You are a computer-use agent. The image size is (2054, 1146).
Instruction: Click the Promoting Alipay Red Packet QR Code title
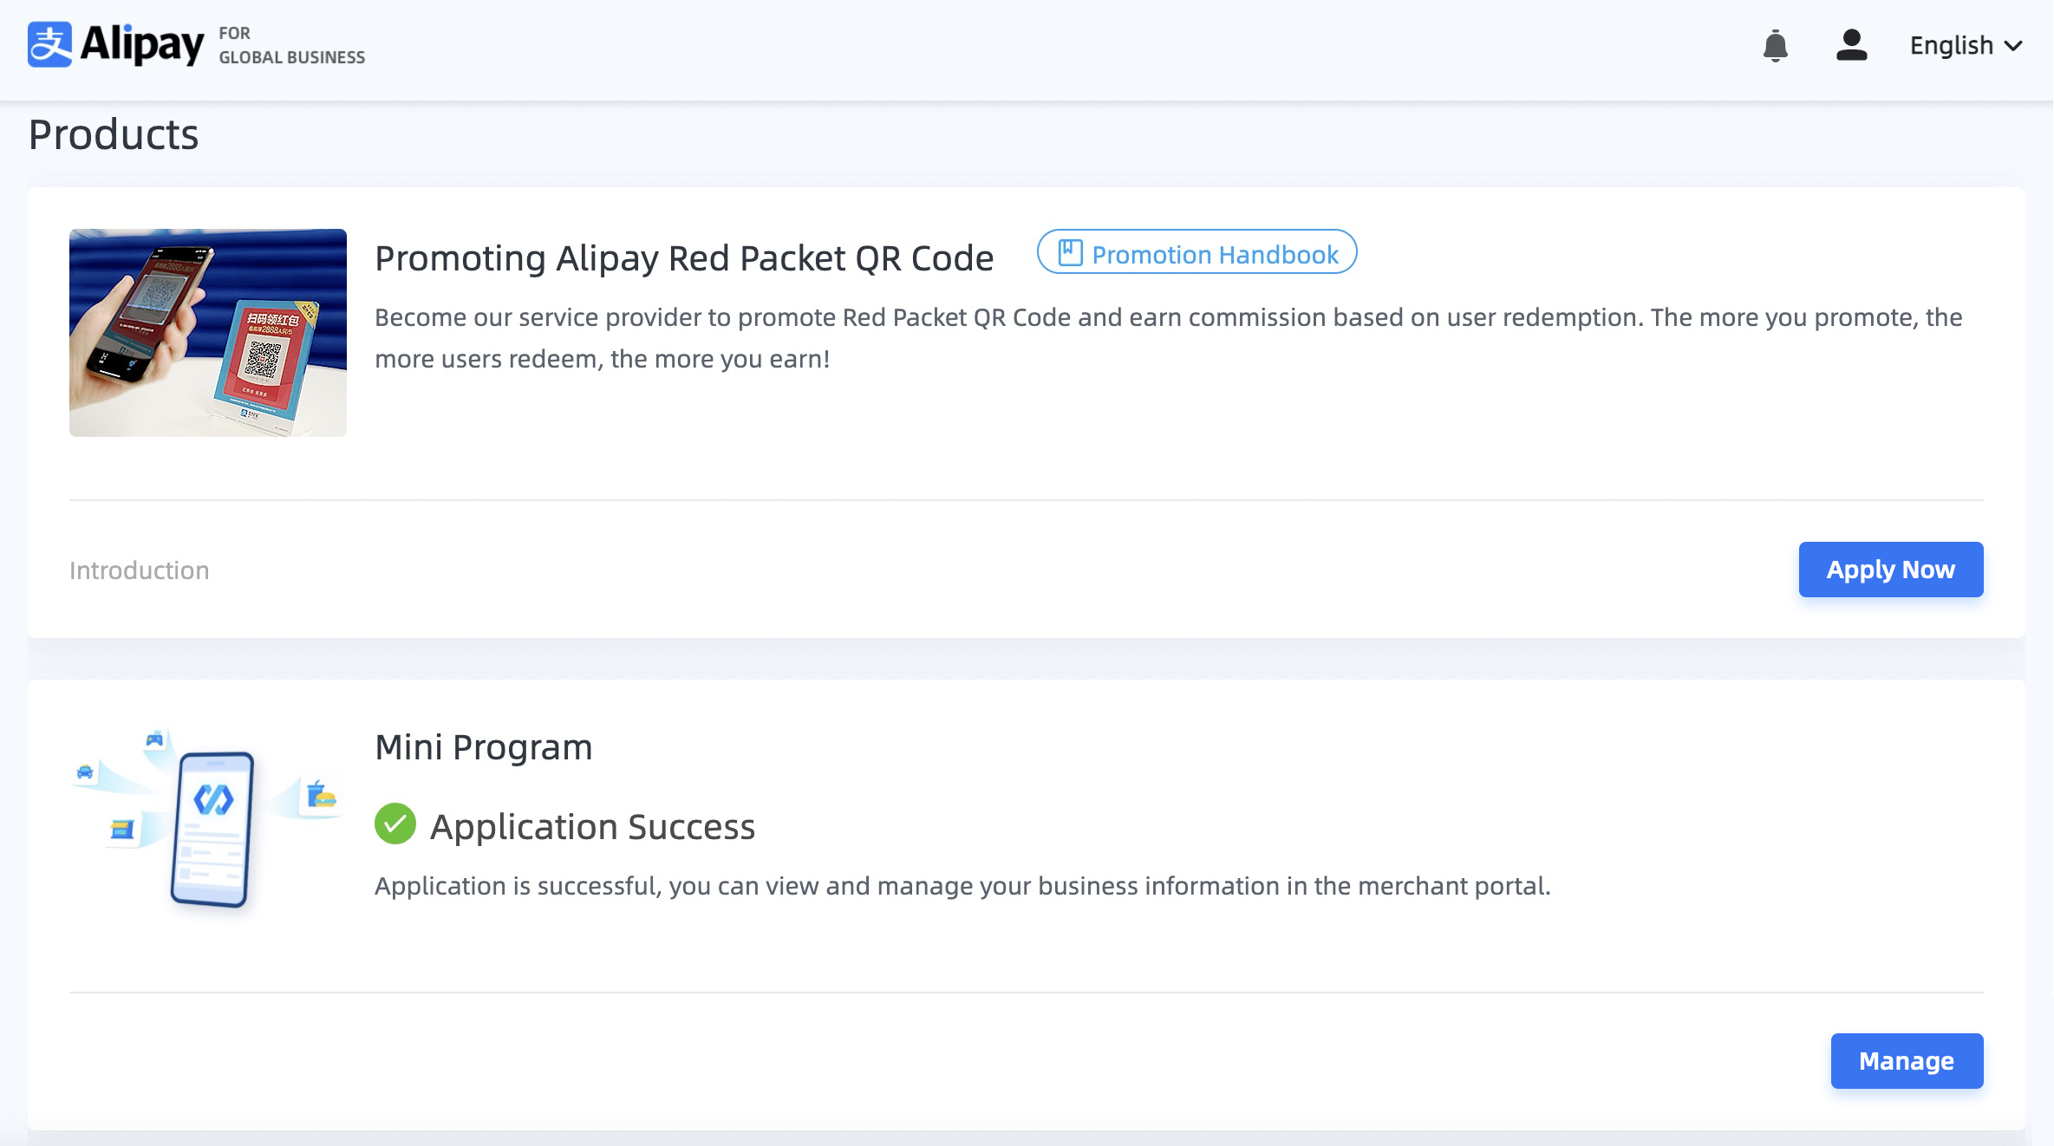pyautogui.click(x=684, y=257)
